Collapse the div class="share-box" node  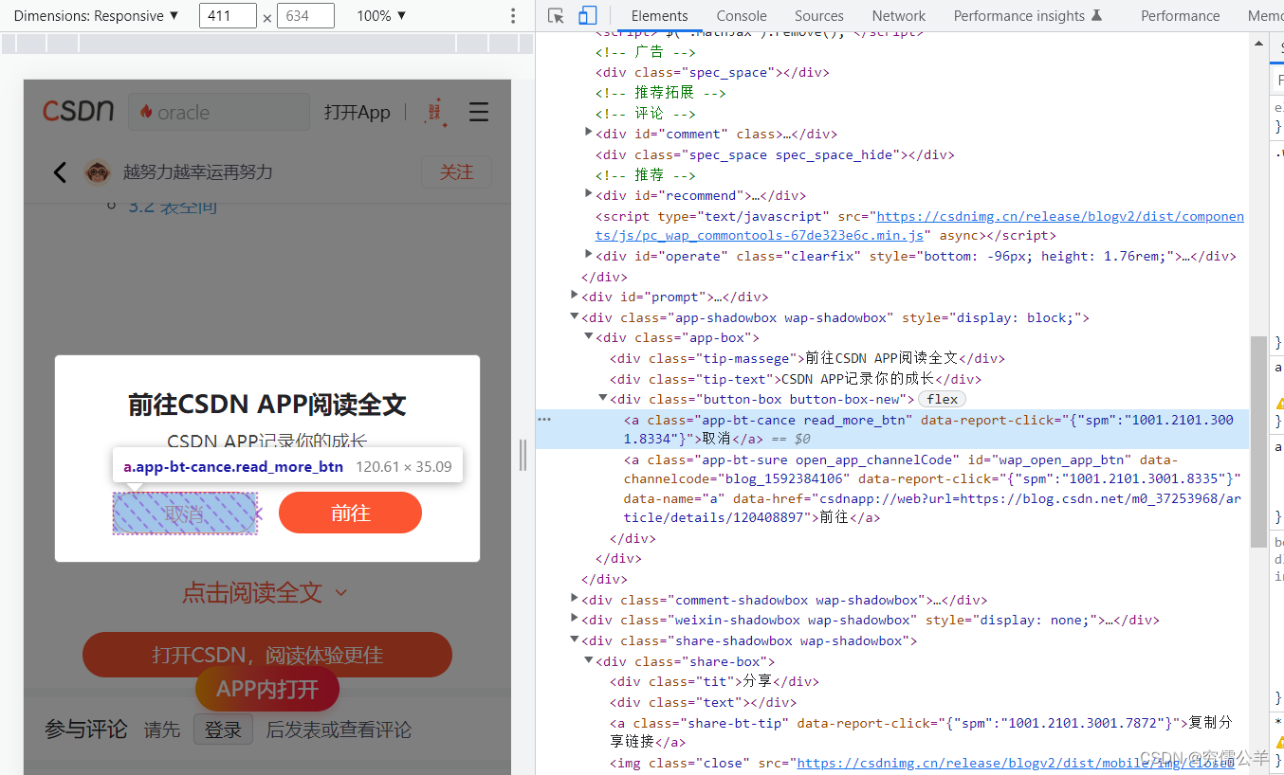coord(589,661)
